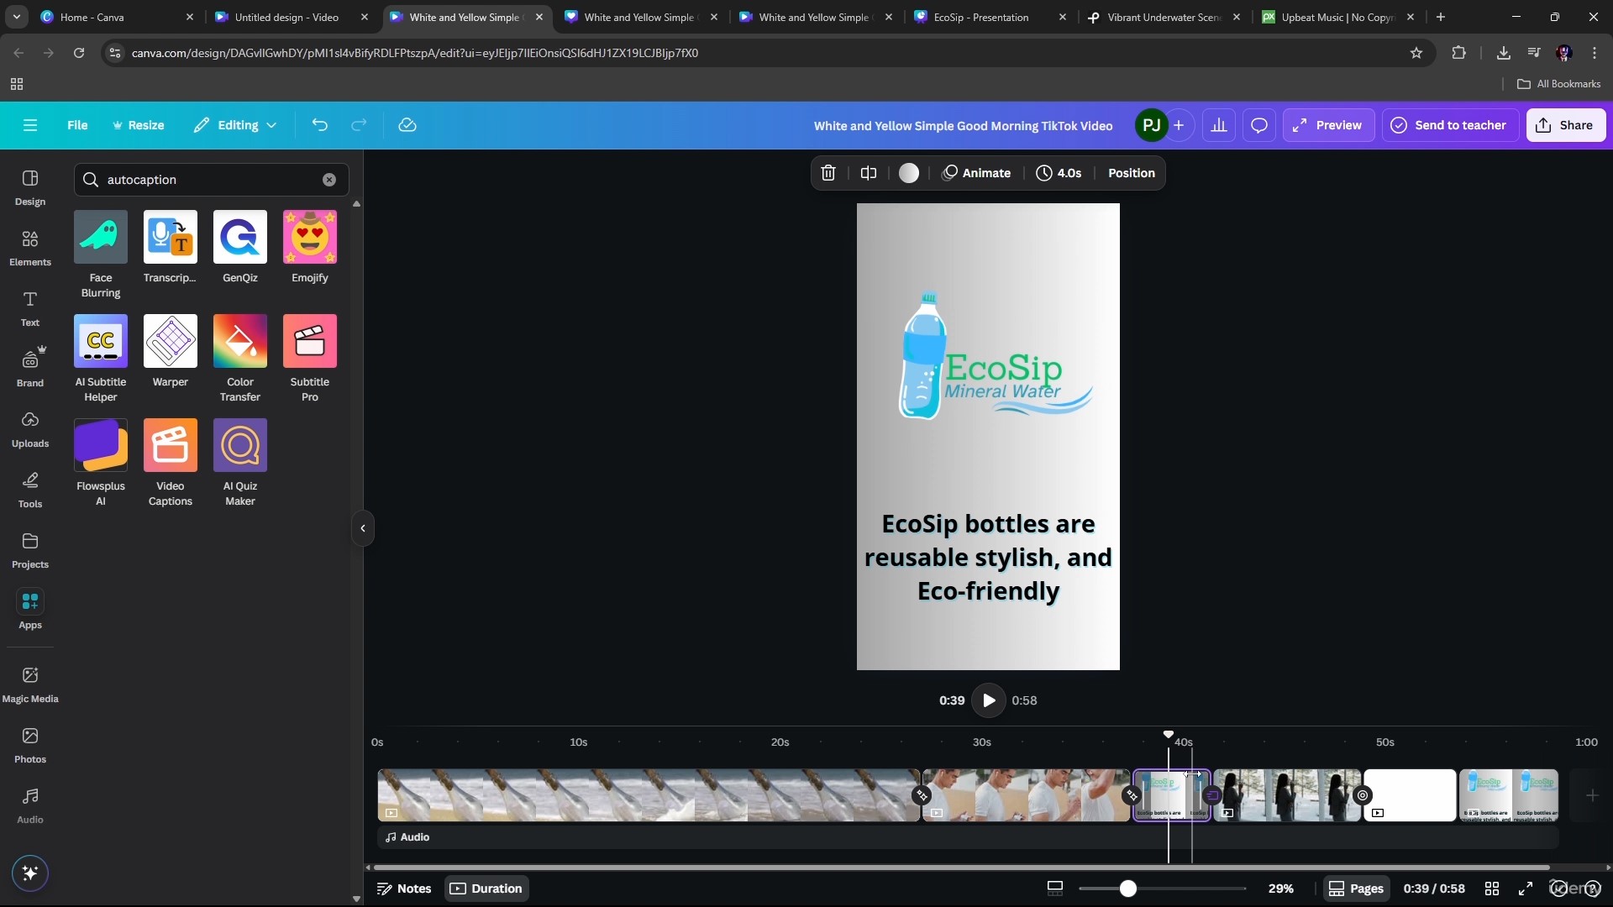Screen dimensions: 1613x907
Task: Switch to Upbeat Music browser tab
Action: [1337, 17]
